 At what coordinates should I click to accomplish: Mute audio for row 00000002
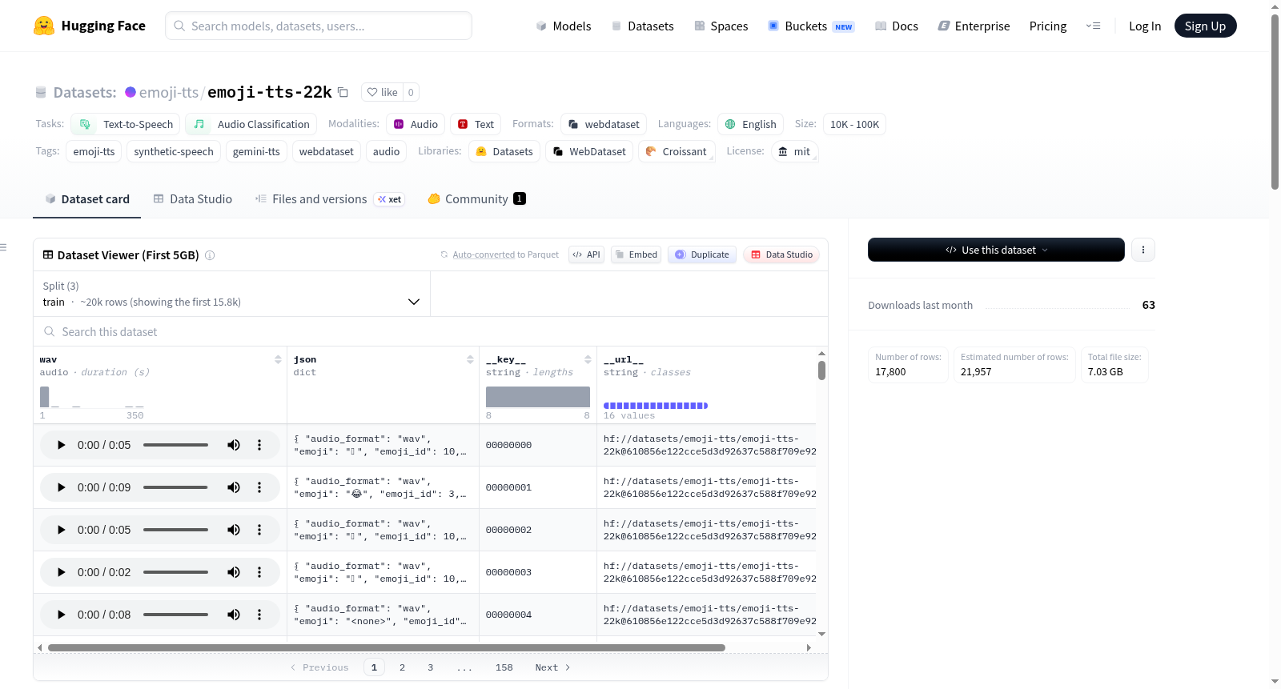[x=234, y=530]
